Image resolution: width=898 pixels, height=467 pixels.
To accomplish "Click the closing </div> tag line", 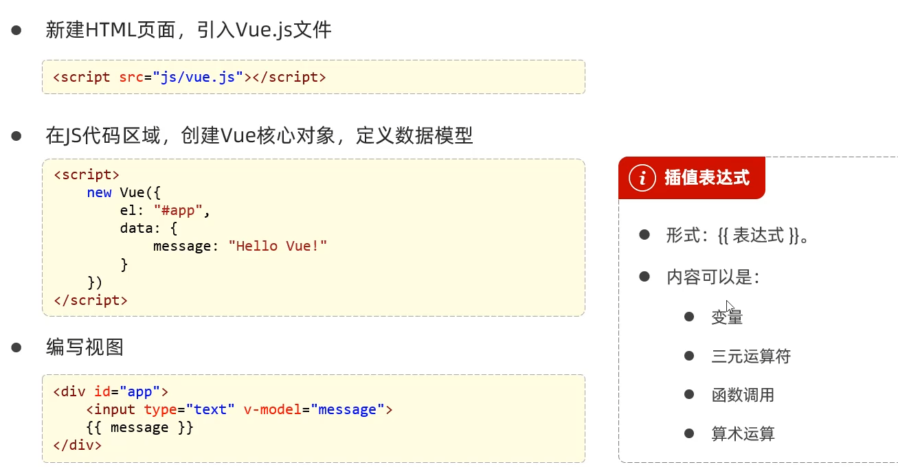I will (x=78, y=444).
